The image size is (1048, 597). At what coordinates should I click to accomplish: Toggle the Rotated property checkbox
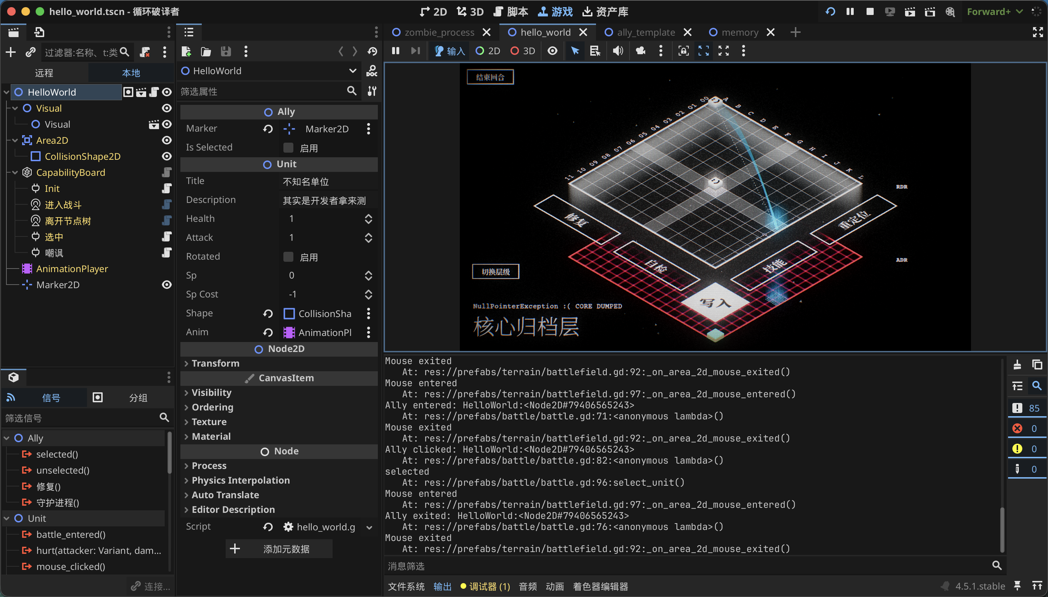click(288, 257)
